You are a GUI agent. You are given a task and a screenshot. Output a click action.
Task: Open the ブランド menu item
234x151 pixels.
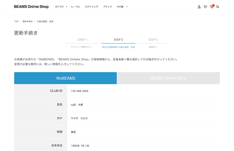click(108, 7)
